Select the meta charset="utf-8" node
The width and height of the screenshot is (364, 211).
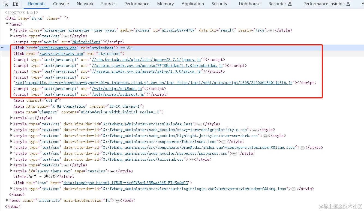pos(37,101)
